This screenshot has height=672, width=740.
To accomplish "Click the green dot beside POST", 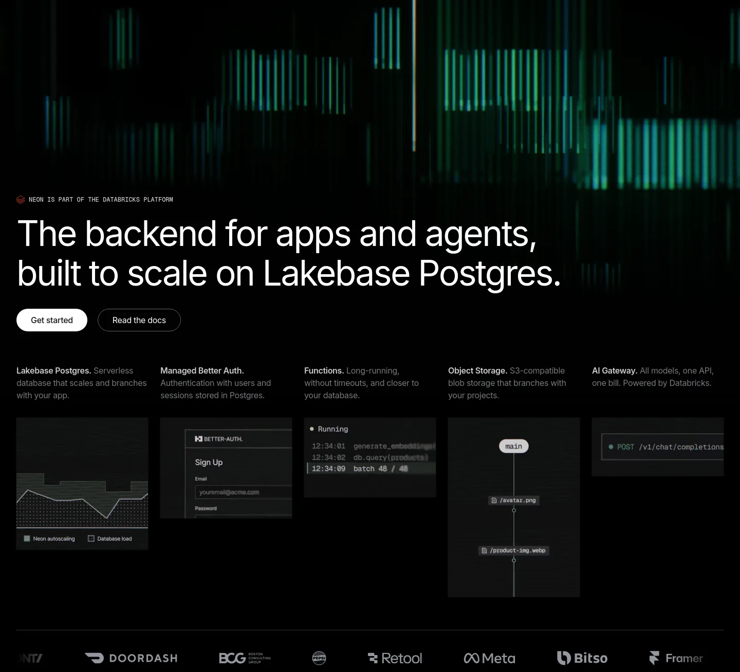I will (611, 447).
